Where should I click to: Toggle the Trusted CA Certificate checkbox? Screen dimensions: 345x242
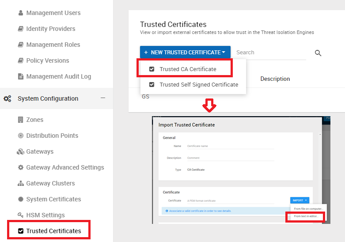(x=152, y=69)
